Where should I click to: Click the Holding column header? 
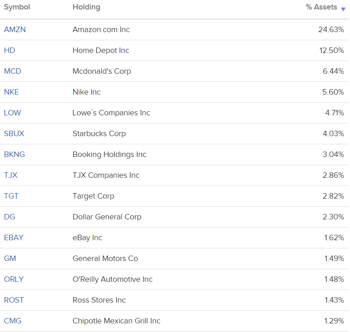pyautogui.click(x=86, y=7)
